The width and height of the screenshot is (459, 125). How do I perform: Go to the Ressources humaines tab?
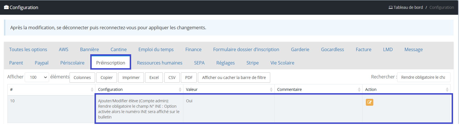click(160, 63)
